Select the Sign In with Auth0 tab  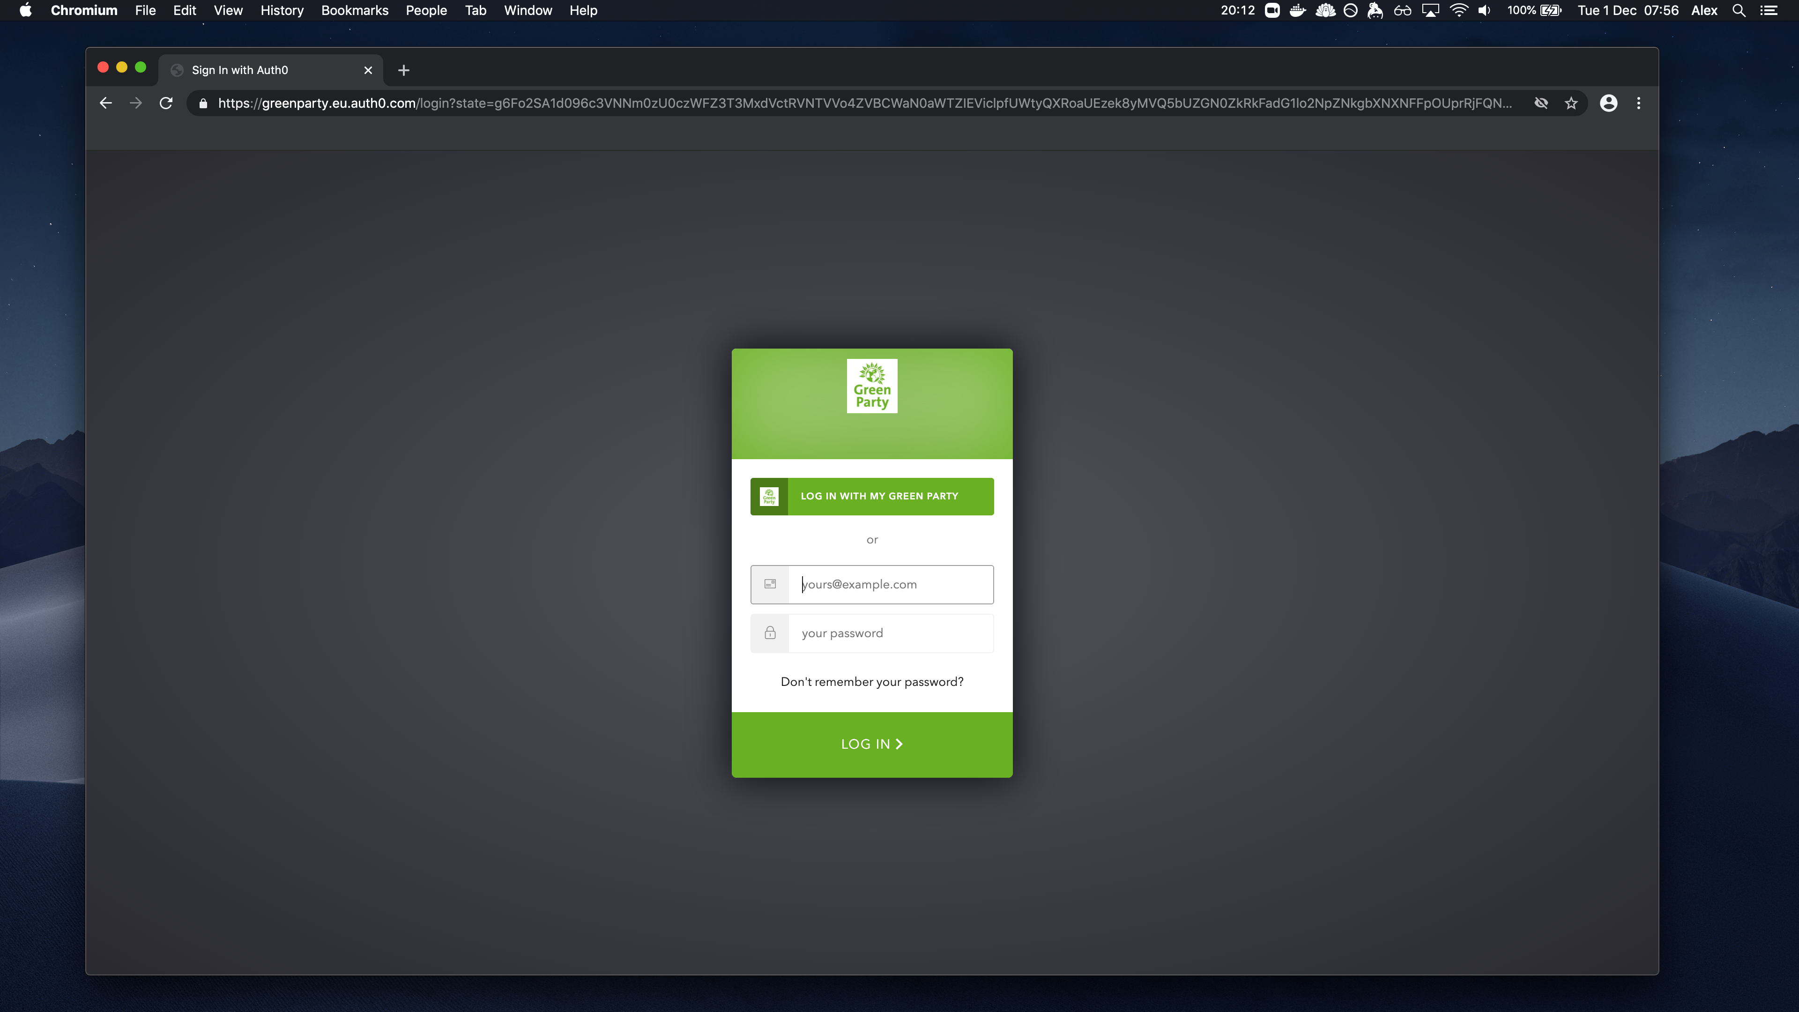[271, 70]
